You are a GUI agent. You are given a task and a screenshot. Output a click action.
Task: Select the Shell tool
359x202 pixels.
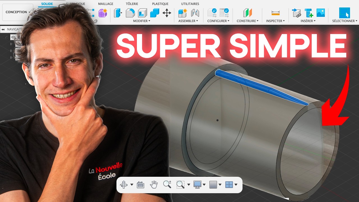[x=142, y=13]
